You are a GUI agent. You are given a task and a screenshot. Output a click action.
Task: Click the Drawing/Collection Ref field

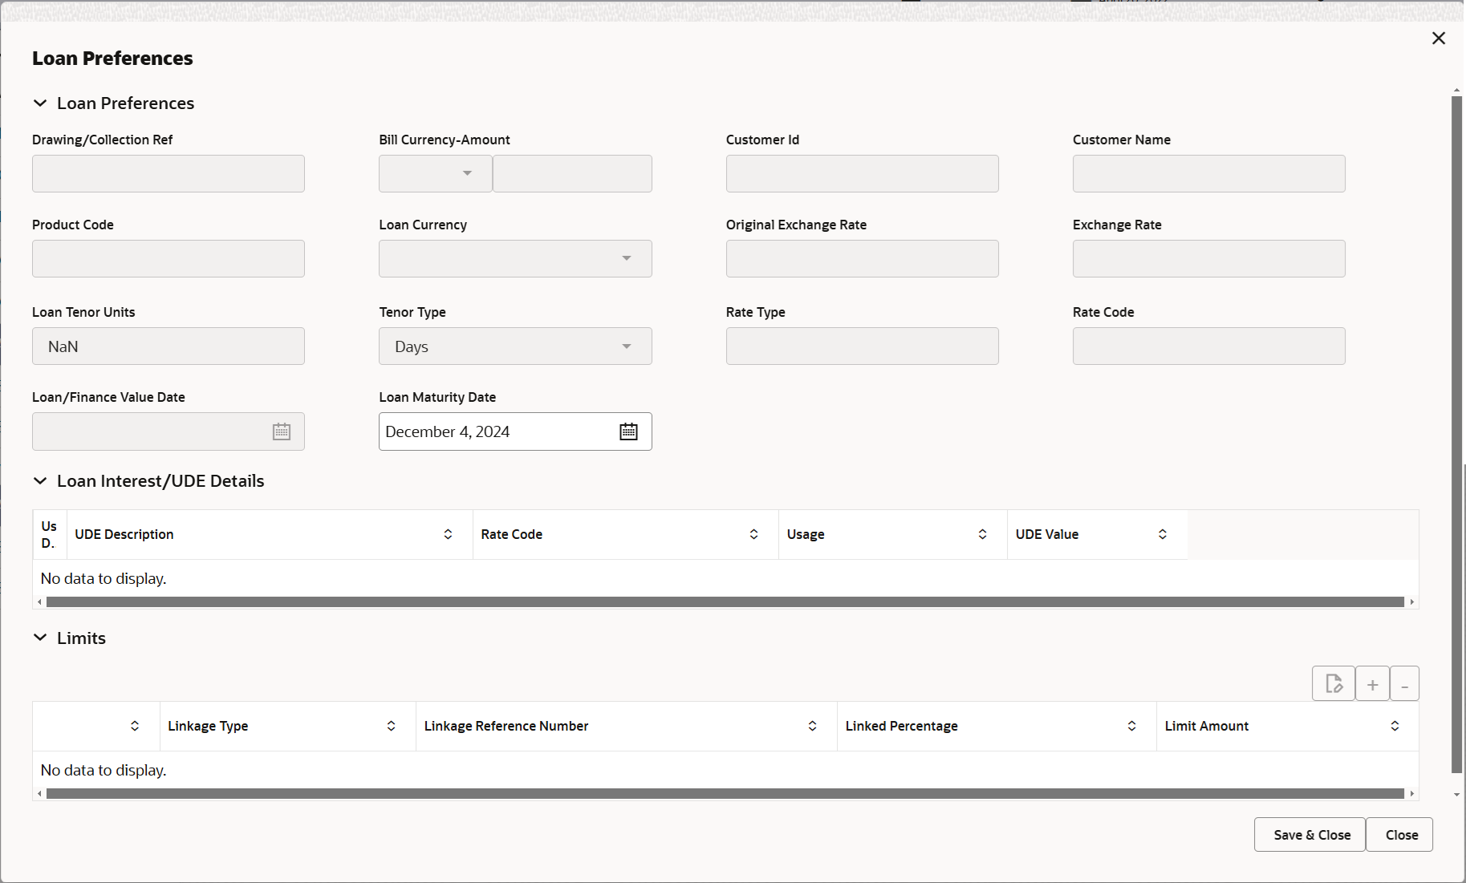point(169,173)
